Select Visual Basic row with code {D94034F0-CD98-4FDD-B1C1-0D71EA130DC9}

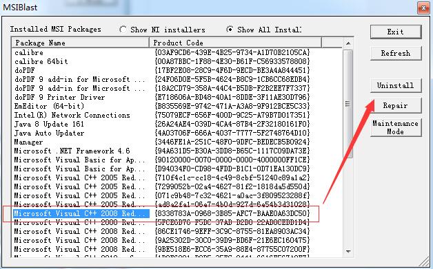[177, 169]
